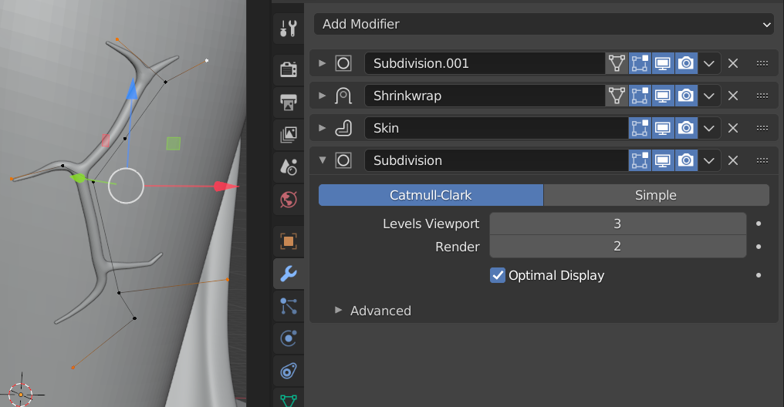
Task: Select the Modifiers wrench tab
Action: point(289,274)
